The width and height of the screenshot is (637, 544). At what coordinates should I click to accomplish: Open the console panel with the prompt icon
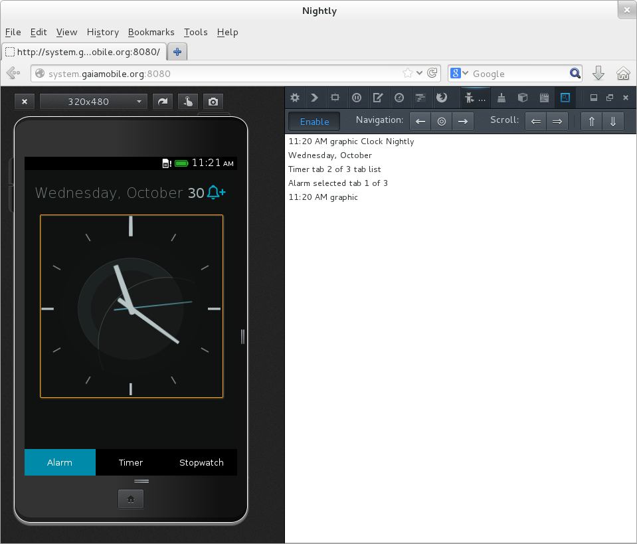point(314,98)
